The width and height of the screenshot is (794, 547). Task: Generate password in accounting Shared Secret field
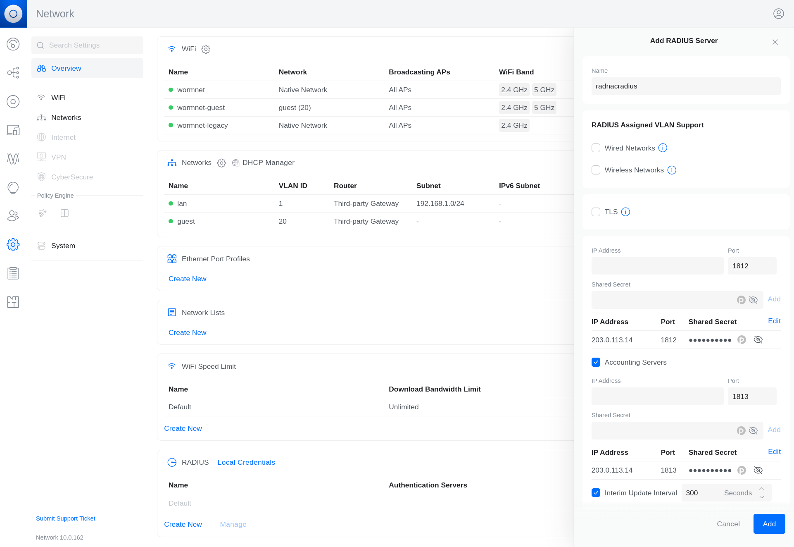click(741, 431)
